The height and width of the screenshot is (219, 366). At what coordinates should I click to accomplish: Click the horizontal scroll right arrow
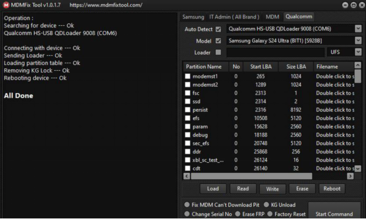click(x=350, y=176)
